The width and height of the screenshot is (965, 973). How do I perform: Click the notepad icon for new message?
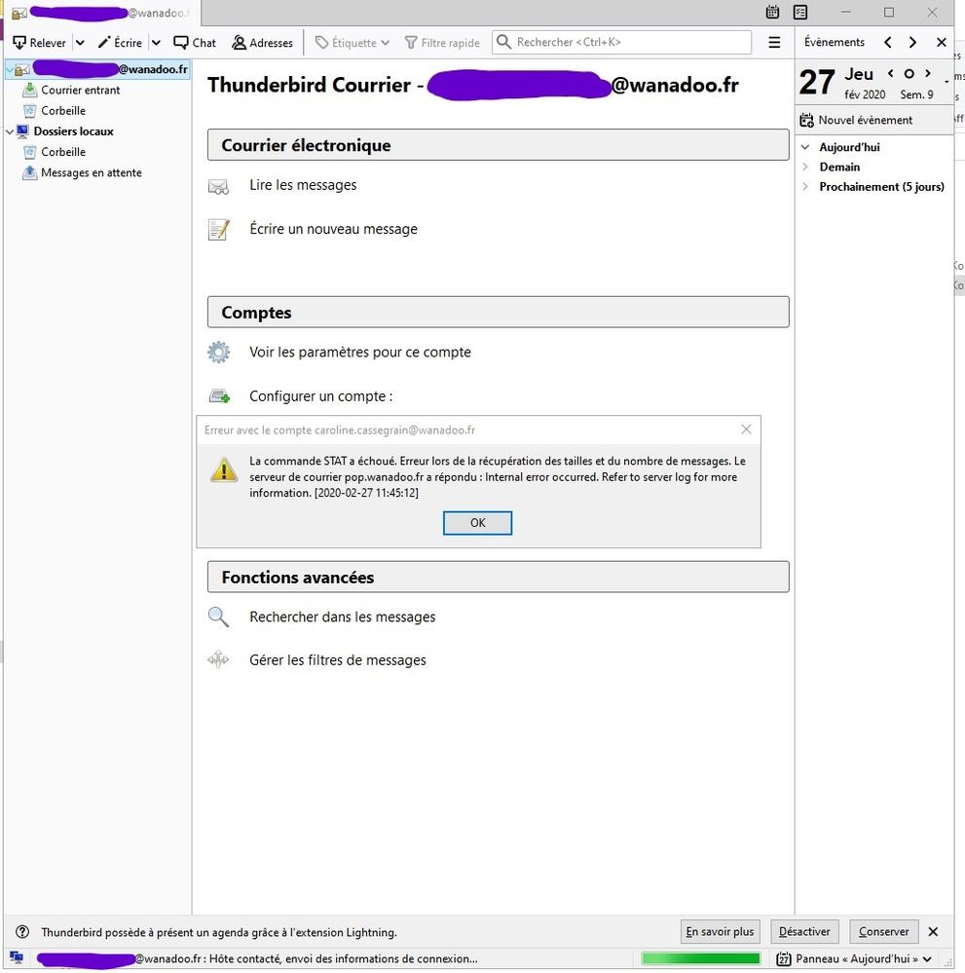[218, 230]
